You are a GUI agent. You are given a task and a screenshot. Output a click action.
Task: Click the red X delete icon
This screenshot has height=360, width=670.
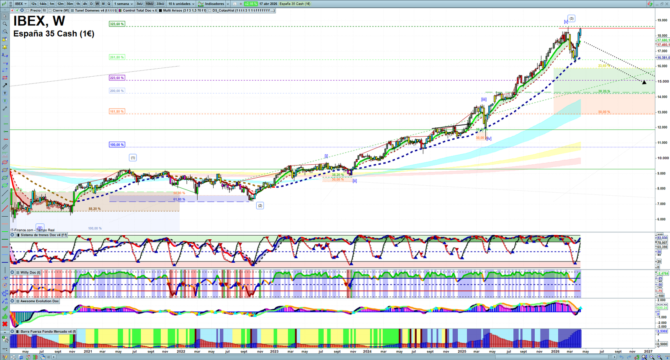[x=5, y=324]
